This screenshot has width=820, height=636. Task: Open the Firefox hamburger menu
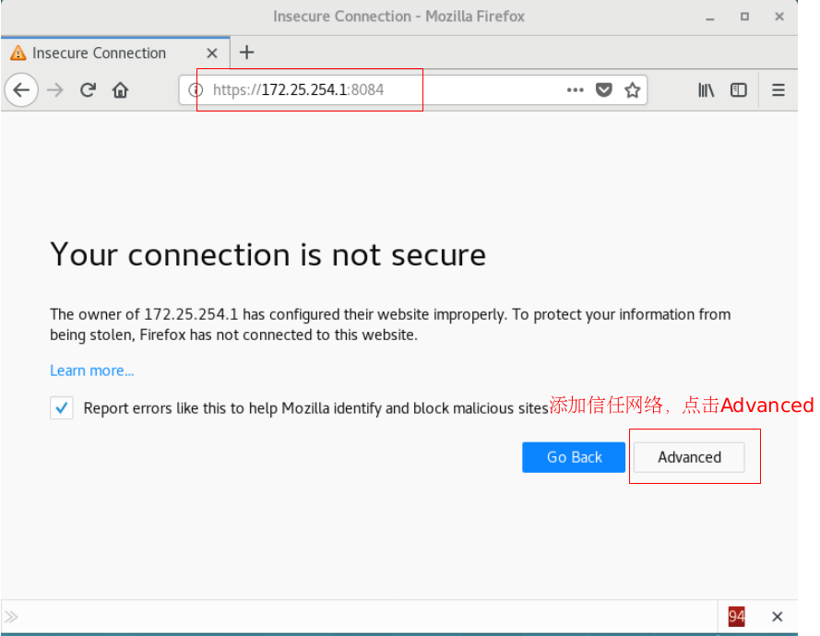[x=778, y=90]
